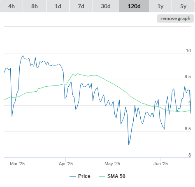Screen dimensions: 195x187
Task: Select the 7d time range
Action: click(81, 6)
